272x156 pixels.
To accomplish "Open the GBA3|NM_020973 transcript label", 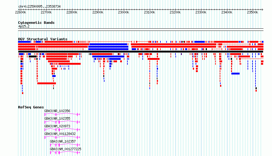I will click(57, 126).
